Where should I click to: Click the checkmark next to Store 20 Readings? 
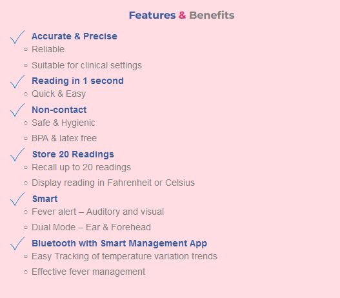[17, 155]
